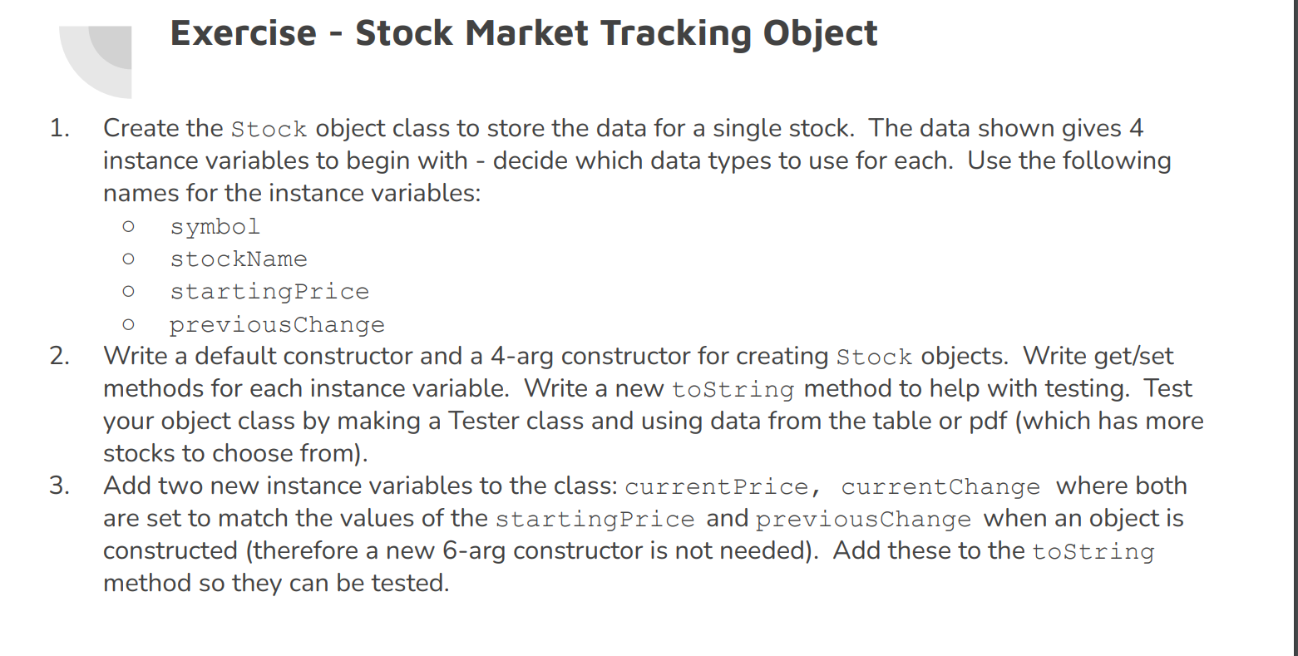
Task: Click the "3." list number
Action: click(x=59, y=486)
